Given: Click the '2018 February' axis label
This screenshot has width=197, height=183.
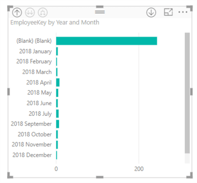Looking at the screenshot, I should (34, 61).
